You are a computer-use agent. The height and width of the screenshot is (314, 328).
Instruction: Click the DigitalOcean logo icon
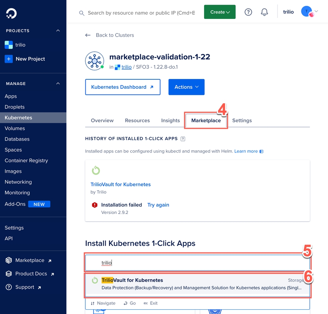click(x=11, y=13)
